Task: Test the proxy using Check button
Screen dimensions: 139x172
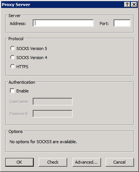Action: click(x=53, y=162)
